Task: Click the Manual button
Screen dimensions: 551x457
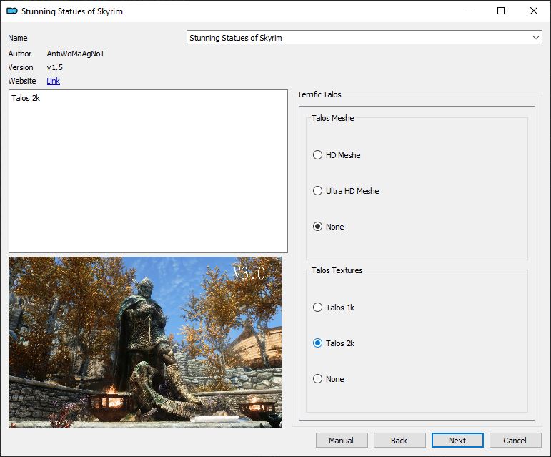Action: tap(342, 440)
